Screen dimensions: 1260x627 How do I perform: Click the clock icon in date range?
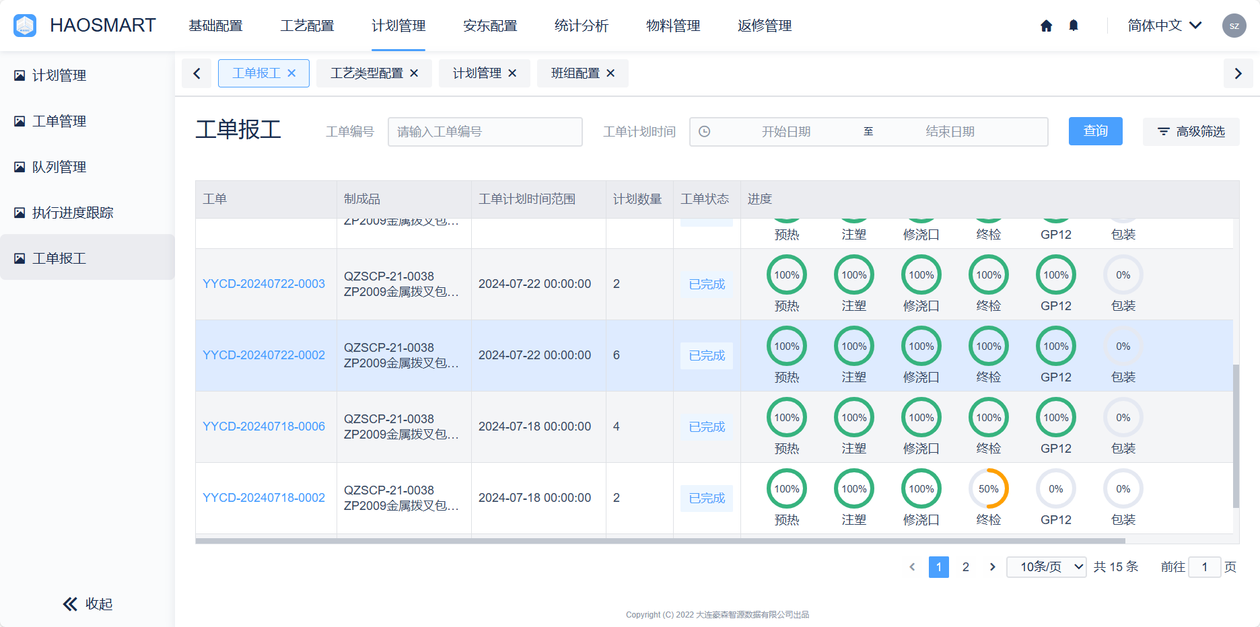click(x=704, y=132)
